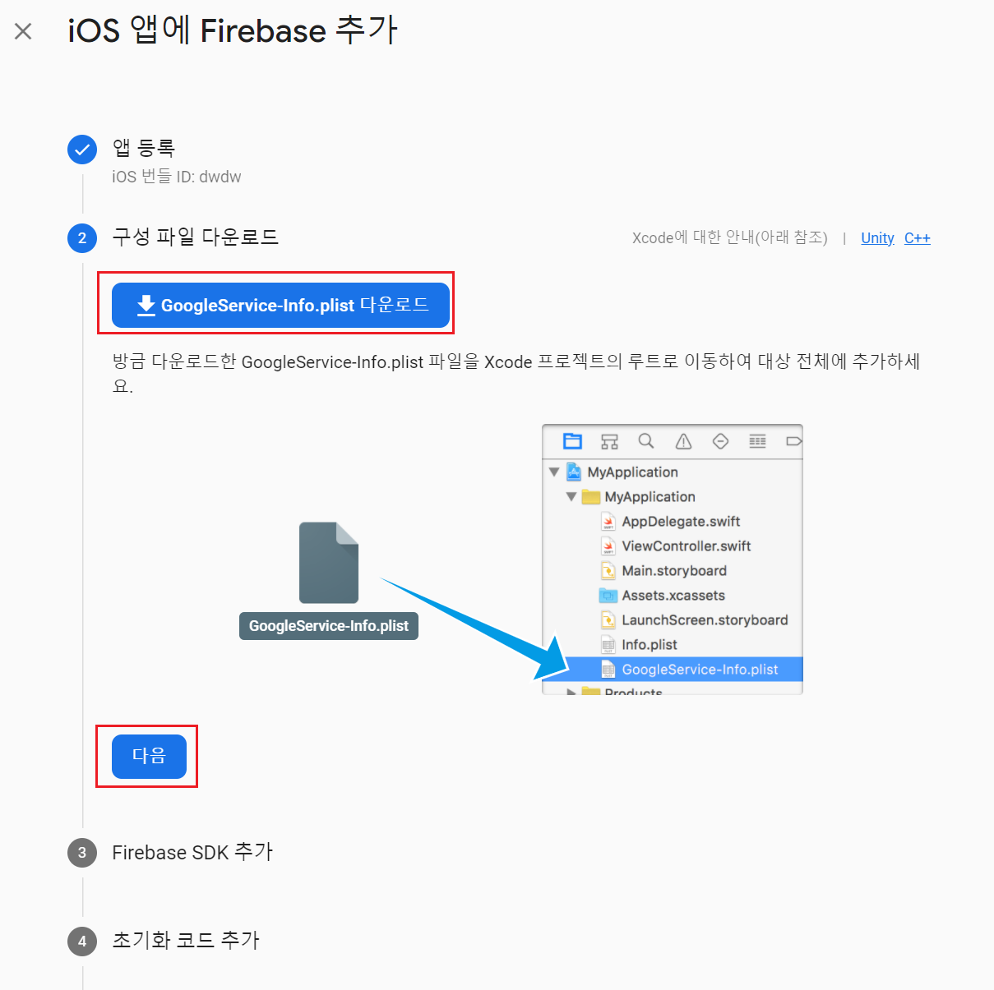Click the blue 다음 button

[149, 756]
